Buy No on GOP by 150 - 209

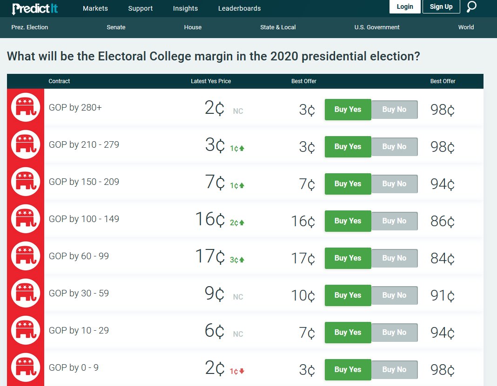pyautogui.click(x=394, y=184)
